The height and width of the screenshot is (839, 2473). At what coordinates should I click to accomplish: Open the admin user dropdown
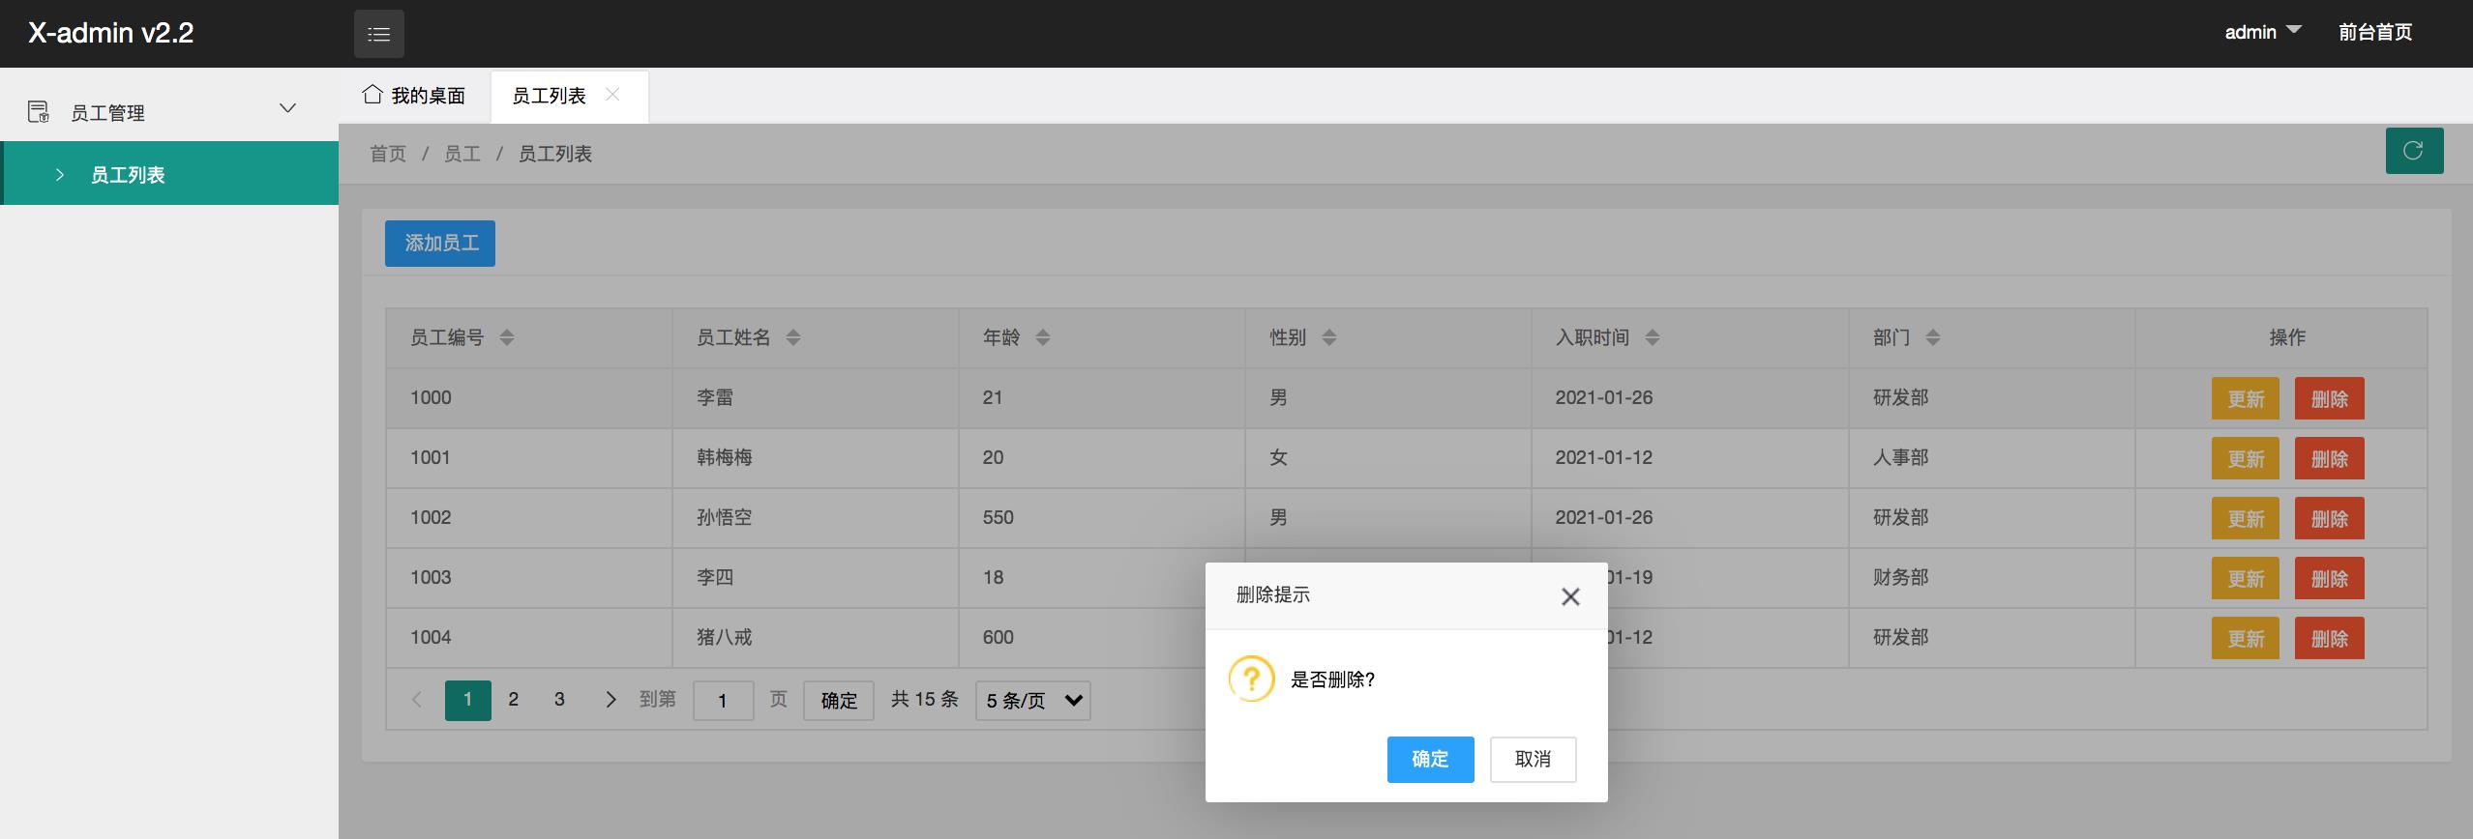(2262, 32)
